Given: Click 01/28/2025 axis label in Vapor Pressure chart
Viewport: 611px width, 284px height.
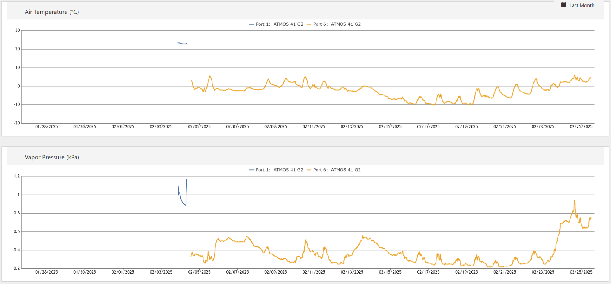Looking at the screenshot, I should 47,272.
